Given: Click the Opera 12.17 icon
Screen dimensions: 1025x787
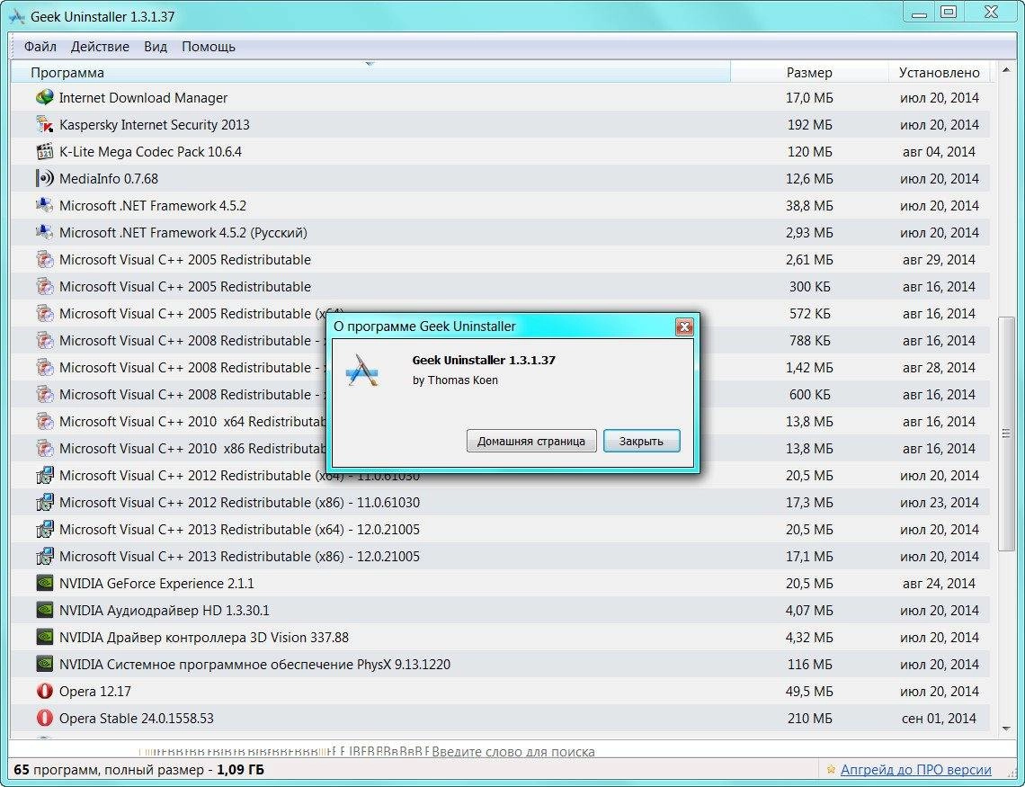Looking at the screenshot, I should coord(44,691).
